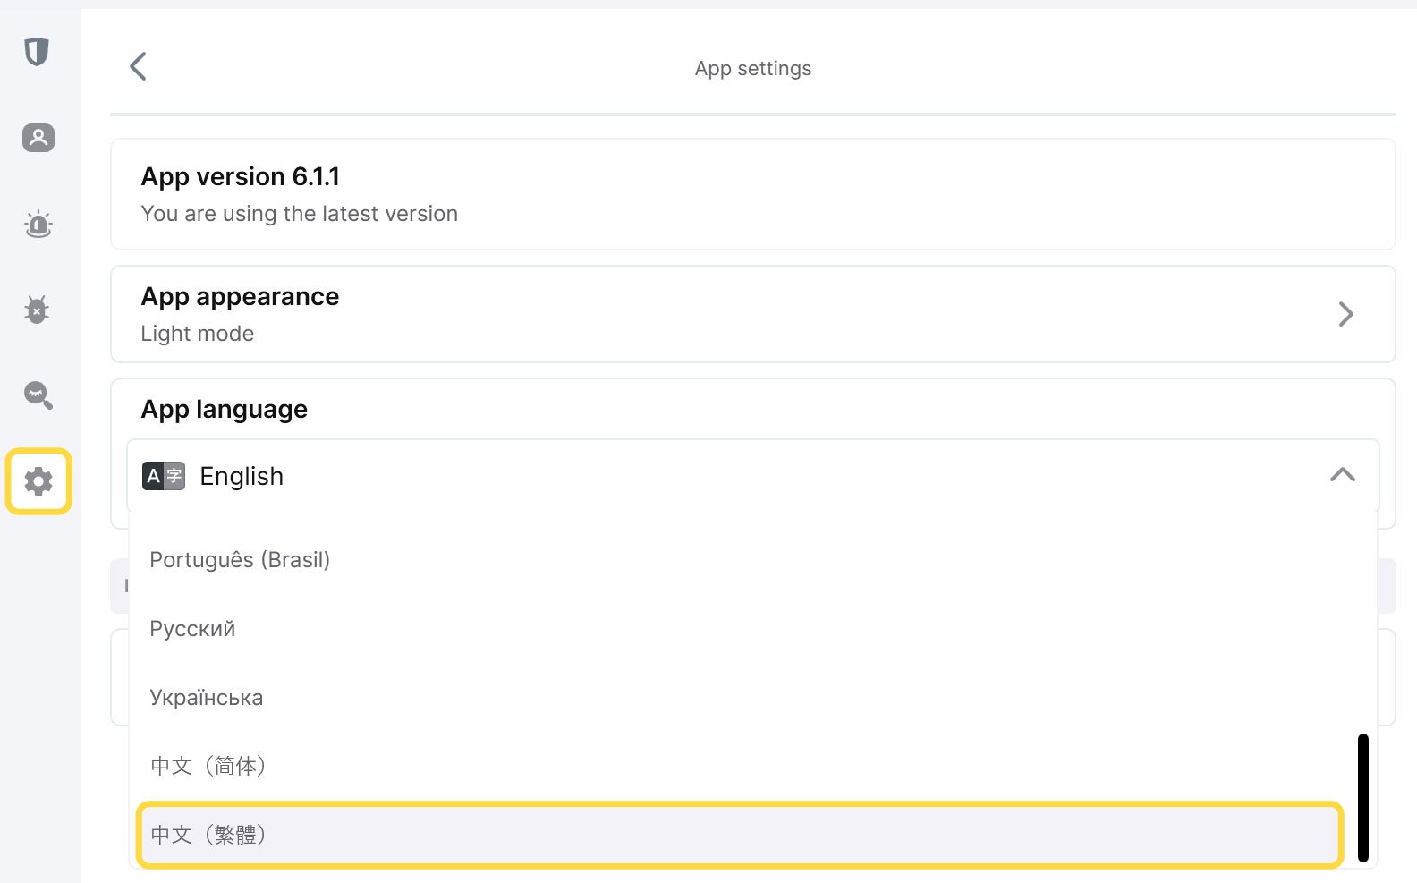This screenshot has height=883, width=1417.
Task: Choose Português (Brasil) from language list
Action: click(x=240, y=560)
